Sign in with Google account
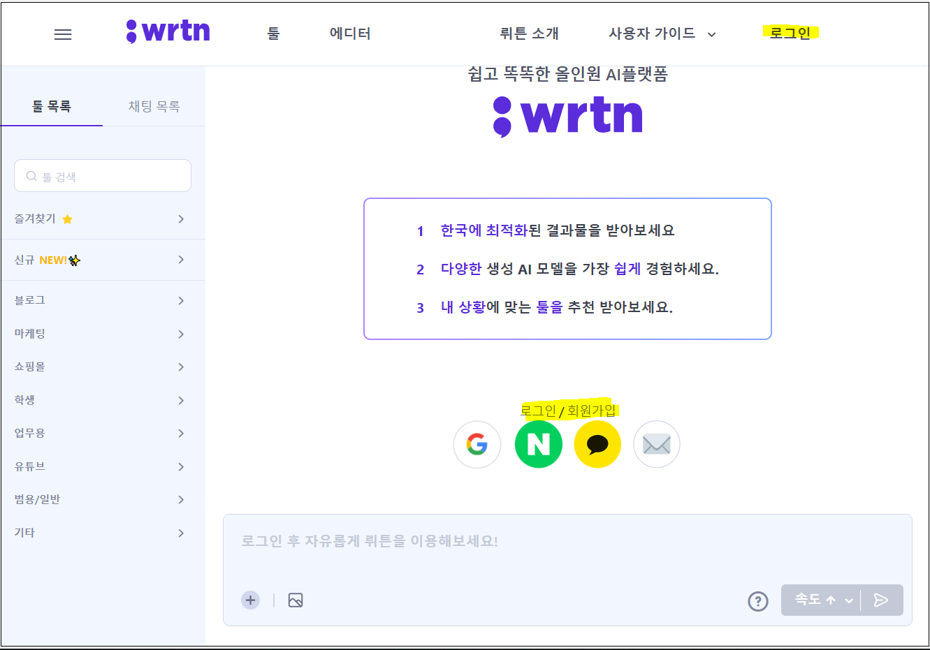 tap(477, 444)
